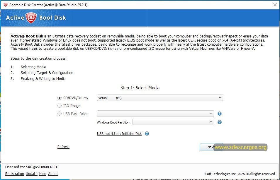Expand the Windows Boot Partition dropdown

(173, 122)
